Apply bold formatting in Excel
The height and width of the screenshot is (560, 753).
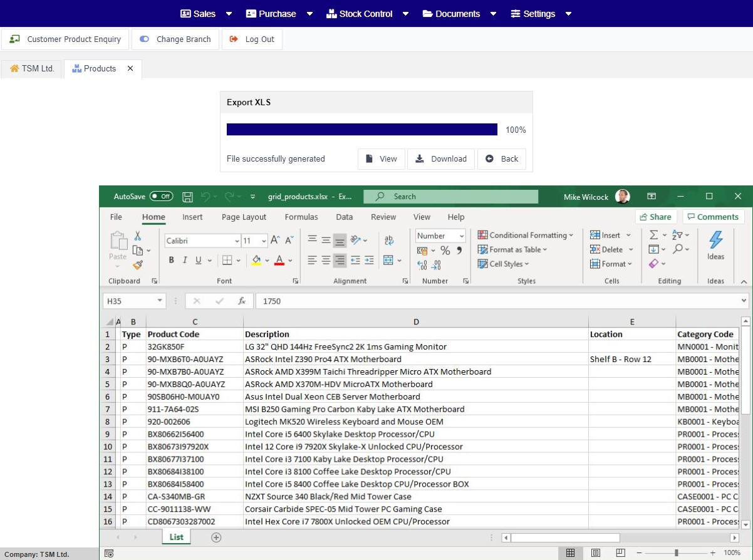171,261
